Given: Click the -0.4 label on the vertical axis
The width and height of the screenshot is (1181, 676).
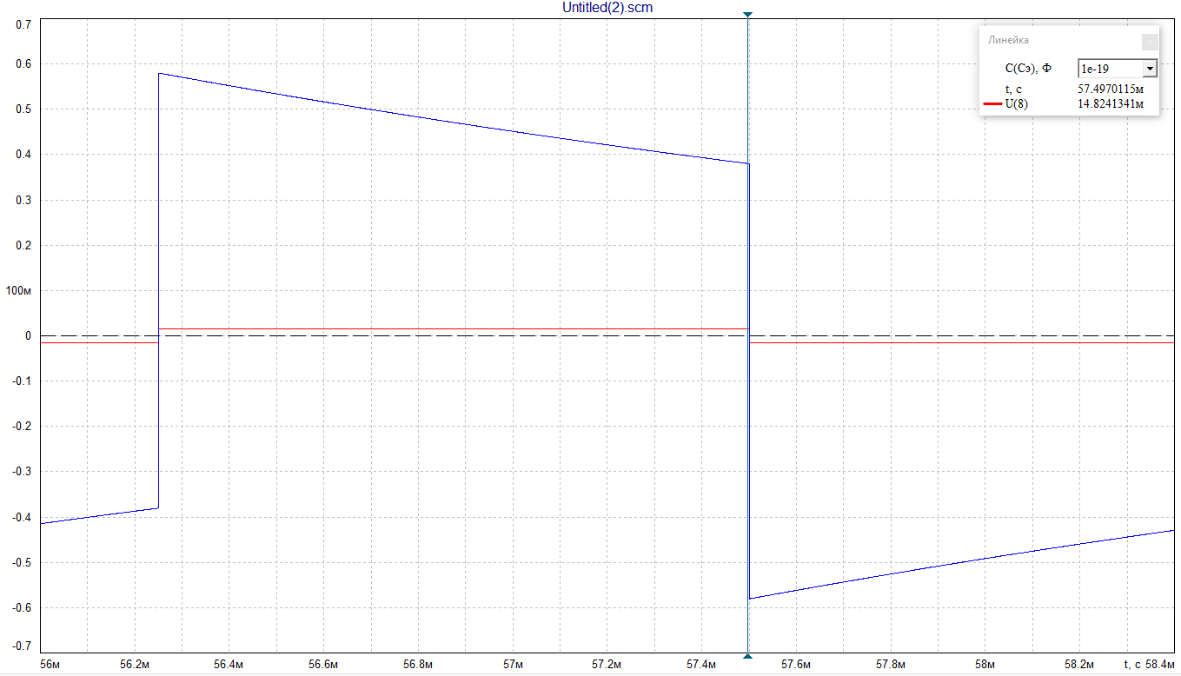Looking at the screenshot, I should pyautogui.click(x=22, y=517).
